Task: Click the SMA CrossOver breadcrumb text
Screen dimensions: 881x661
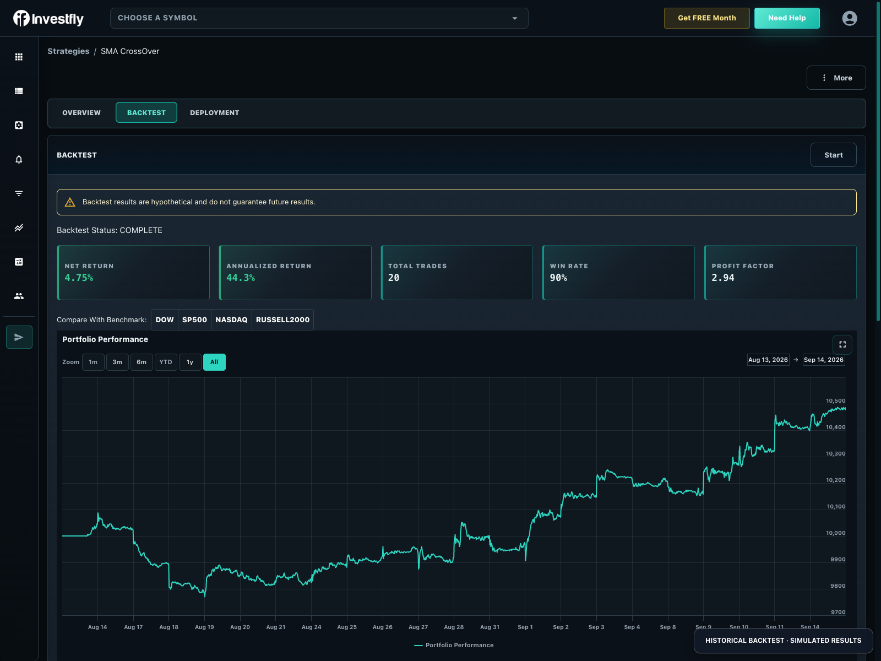Action: click(130, 51)
